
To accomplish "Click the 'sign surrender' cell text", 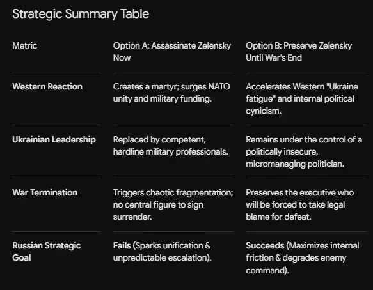I will click(158, 211).
